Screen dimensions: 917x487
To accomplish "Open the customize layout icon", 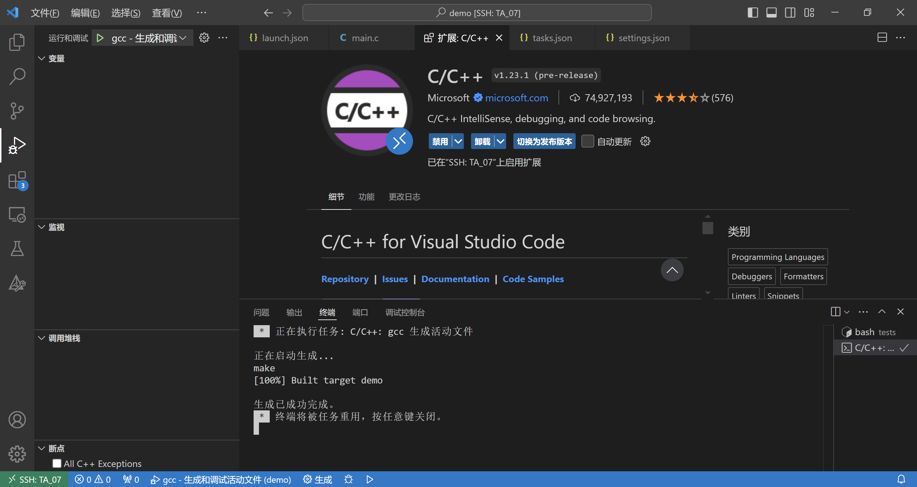I will click(809, 13).
